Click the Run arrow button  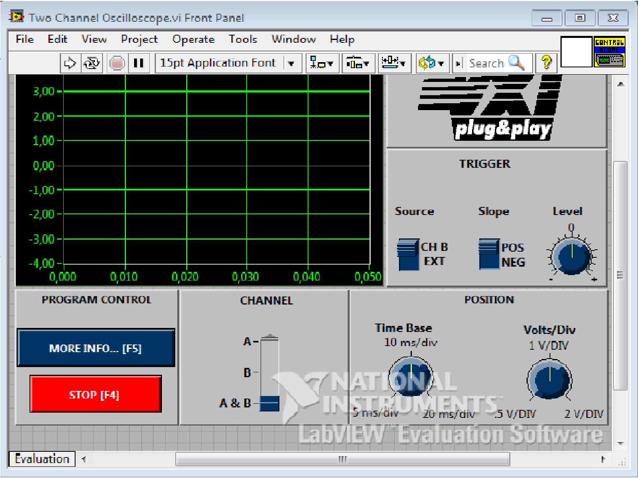(x=70, y=63)
